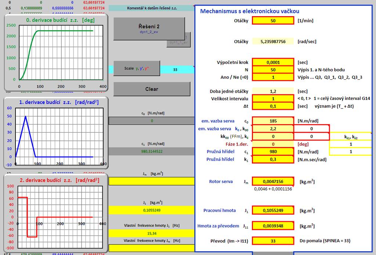Click the Mechanismus s elektronickou vačkou title
The width and height of the screenshot is (376, 255).
pos(250,11)
